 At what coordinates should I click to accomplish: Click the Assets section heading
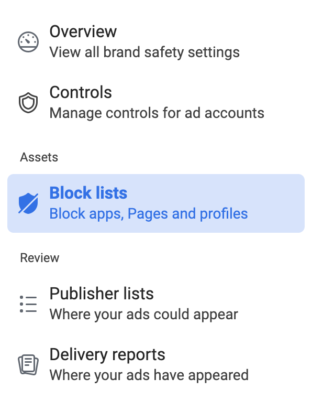(39, 157)
